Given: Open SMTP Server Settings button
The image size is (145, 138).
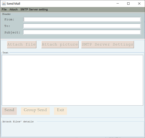Looking at the screenshot, I should coord(108,44).
